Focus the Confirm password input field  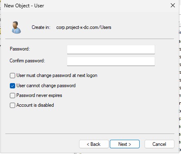click(x=111, y=61)
